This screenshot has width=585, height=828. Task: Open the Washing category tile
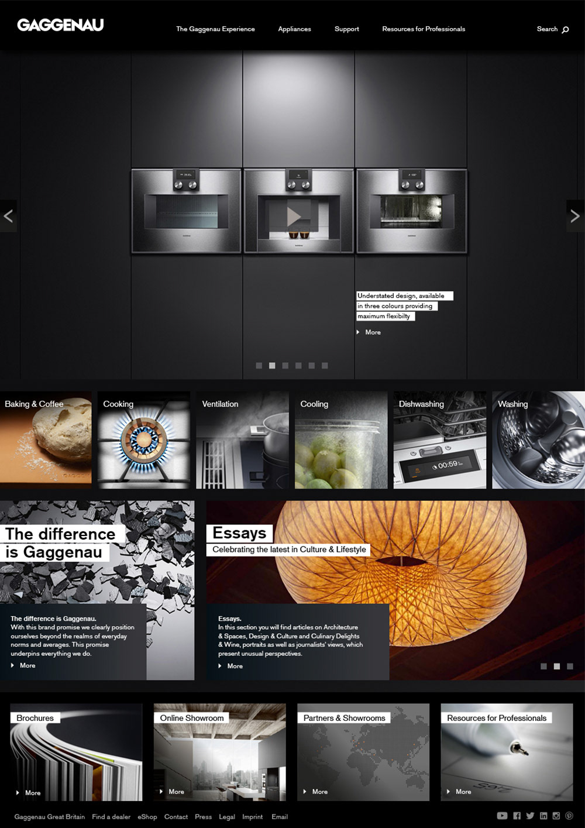[x=538, y=440]
